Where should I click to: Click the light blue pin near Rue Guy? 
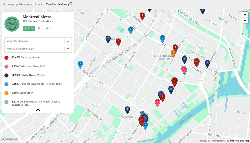80,64
